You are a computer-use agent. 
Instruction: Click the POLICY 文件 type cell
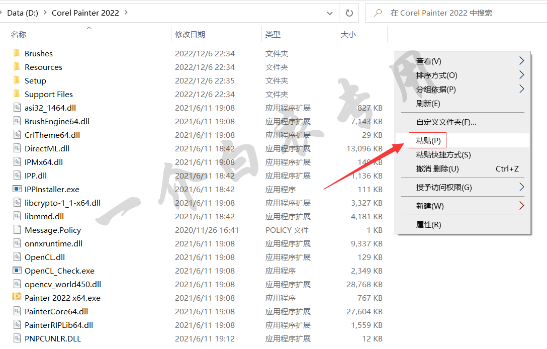pos(287,230)
